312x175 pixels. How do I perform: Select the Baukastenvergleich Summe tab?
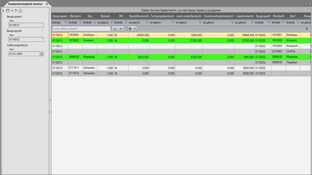coord(22,3)
